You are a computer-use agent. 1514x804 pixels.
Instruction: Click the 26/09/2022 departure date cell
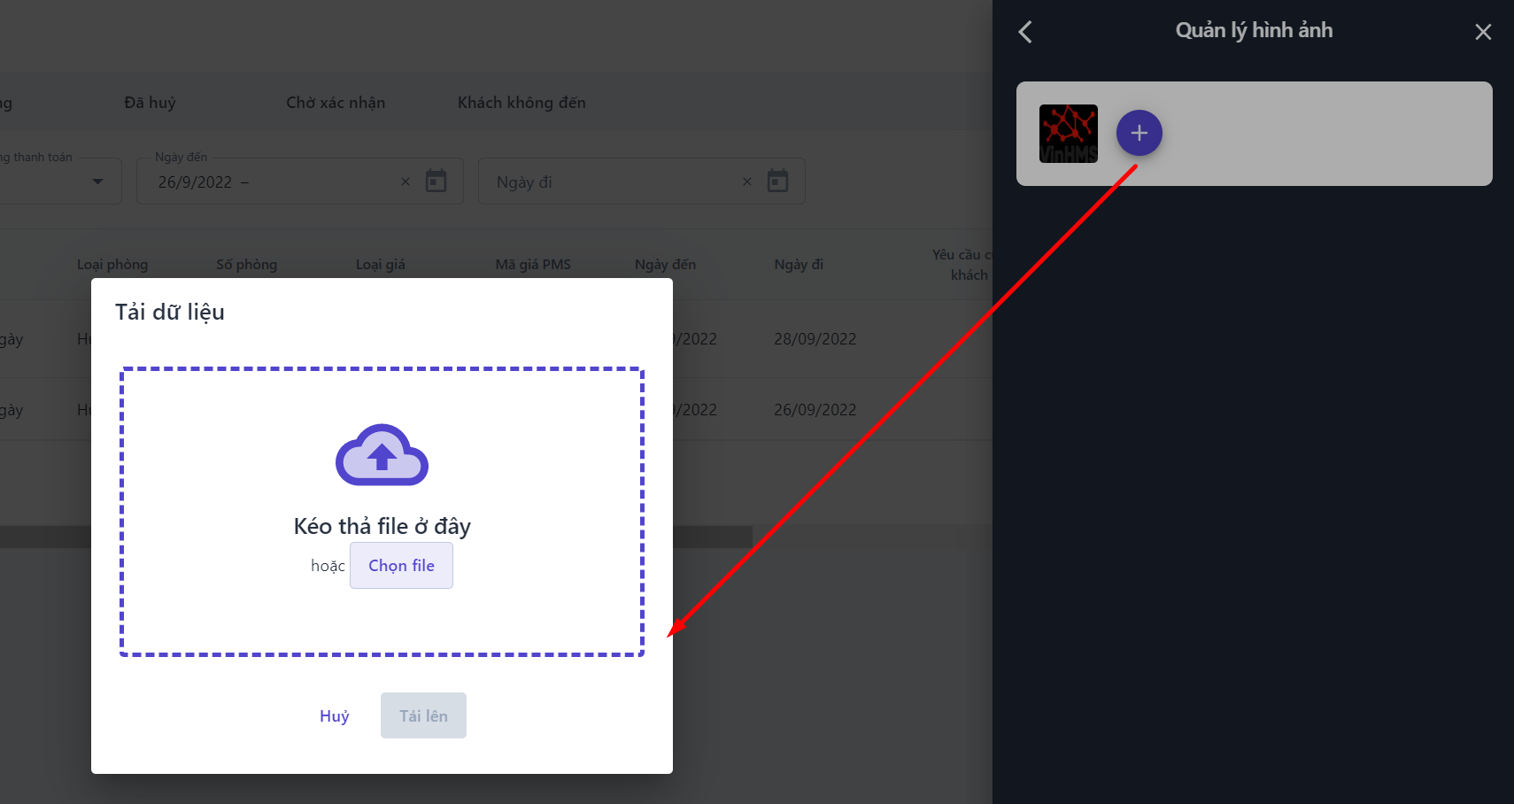815,410
